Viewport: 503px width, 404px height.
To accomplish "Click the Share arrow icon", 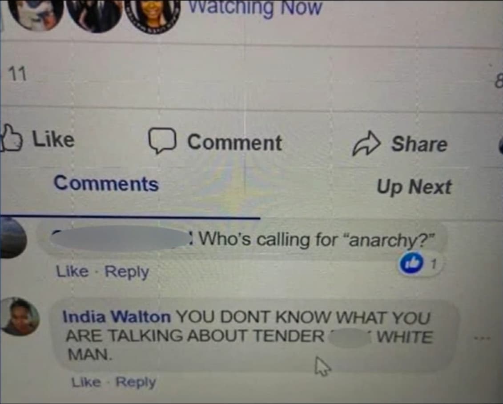I will [x=366, y=143].
